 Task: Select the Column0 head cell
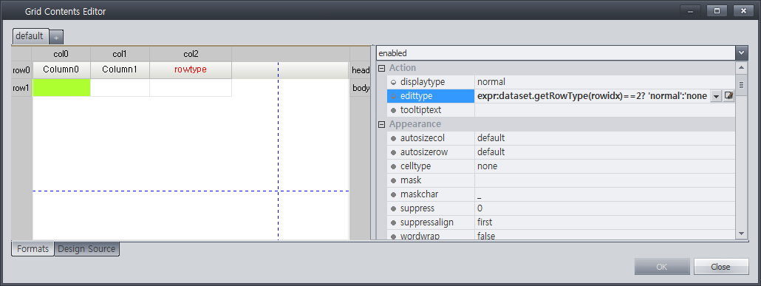point(61,70)
